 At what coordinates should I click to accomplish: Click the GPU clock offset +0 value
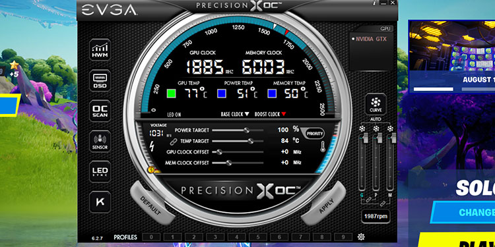pyautogui.click(x=284, y=152)
